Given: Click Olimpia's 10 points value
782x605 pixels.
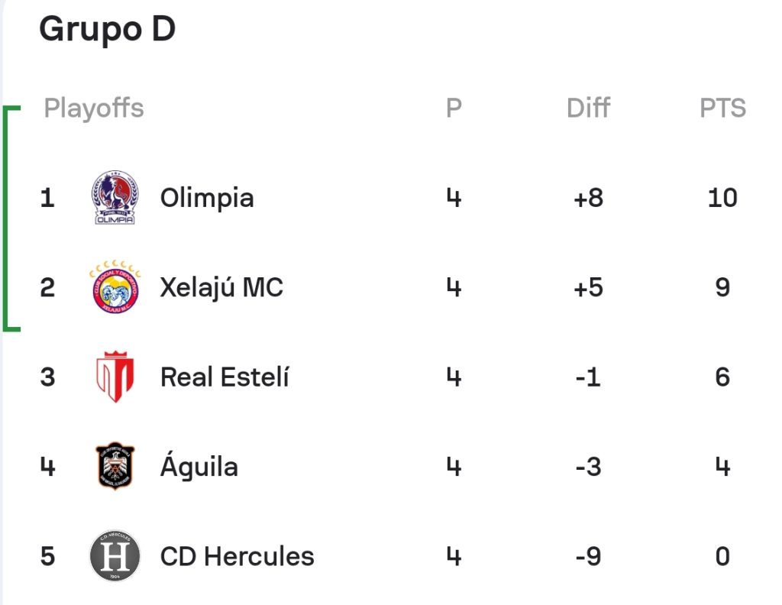Looking at the screenshot, I should tap(722, 198).
